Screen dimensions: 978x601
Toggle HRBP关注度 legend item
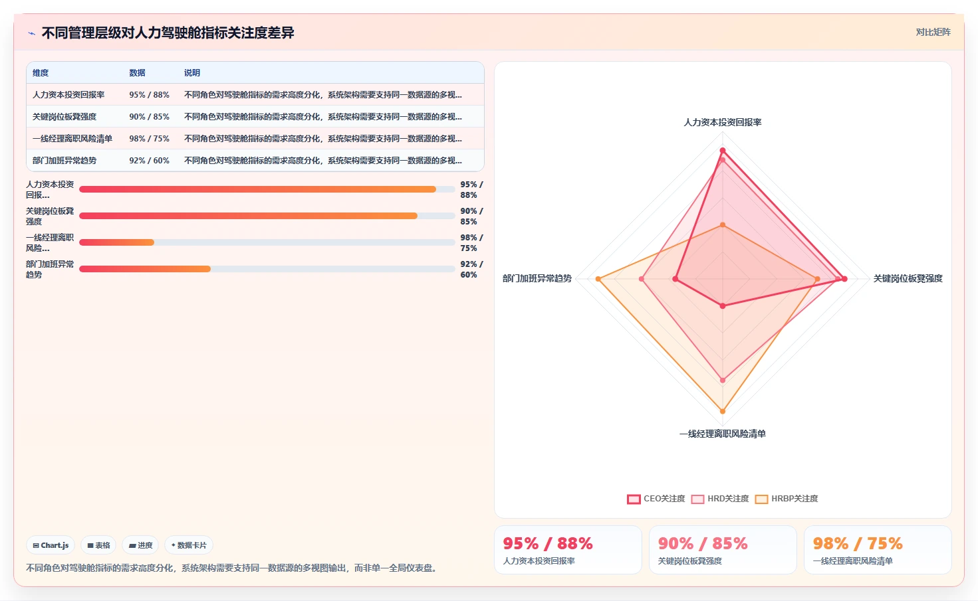(x=786, y=499)
